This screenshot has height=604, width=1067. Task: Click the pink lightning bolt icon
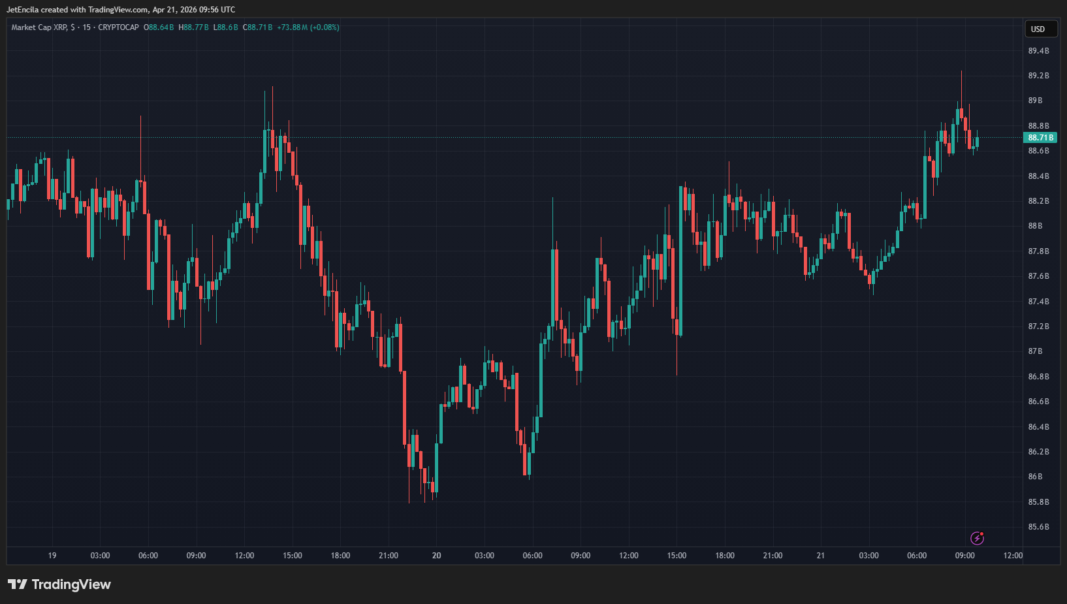click(977, 538)
